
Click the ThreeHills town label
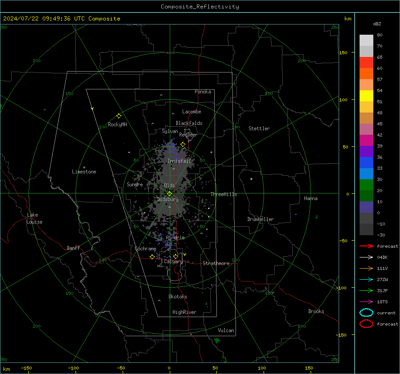(x=224, y=194)
